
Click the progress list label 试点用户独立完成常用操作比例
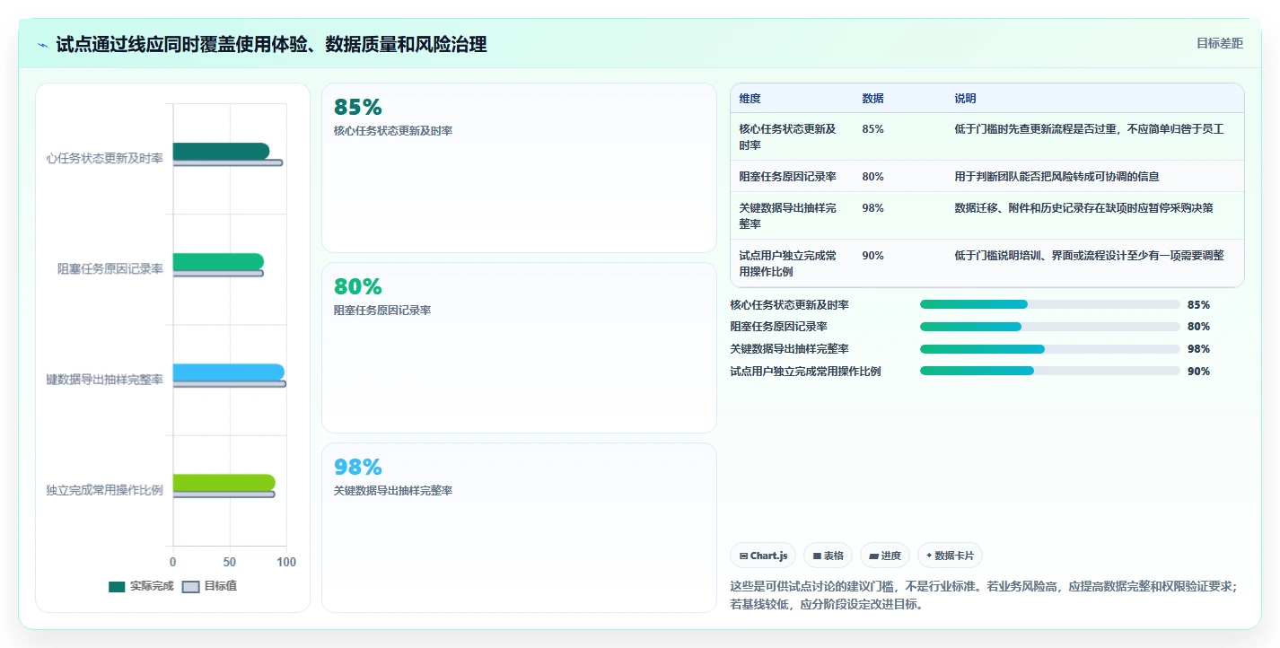point(806,372)
